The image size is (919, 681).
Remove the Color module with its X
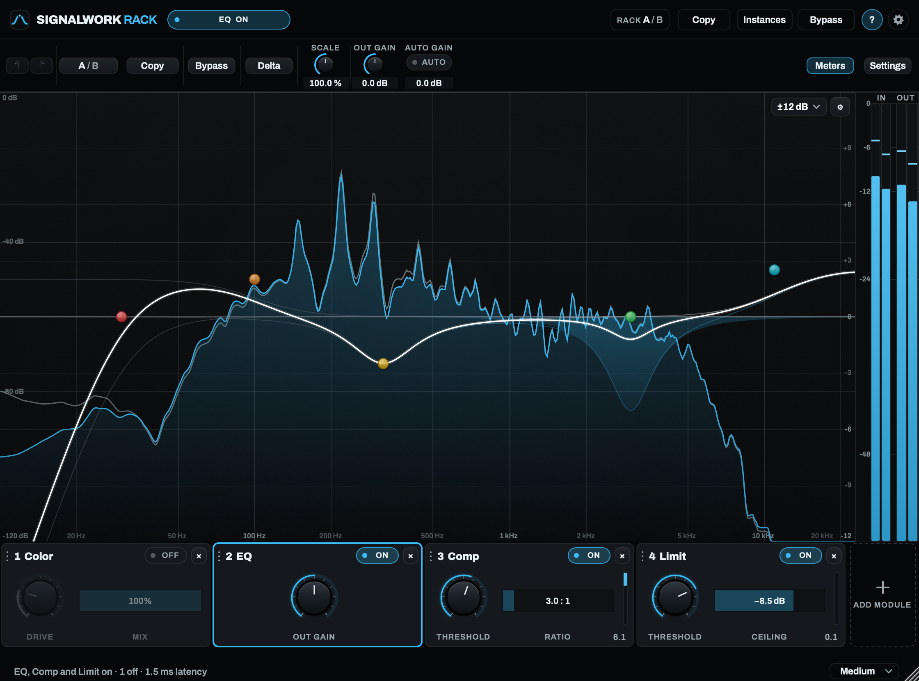pos(199,556)
